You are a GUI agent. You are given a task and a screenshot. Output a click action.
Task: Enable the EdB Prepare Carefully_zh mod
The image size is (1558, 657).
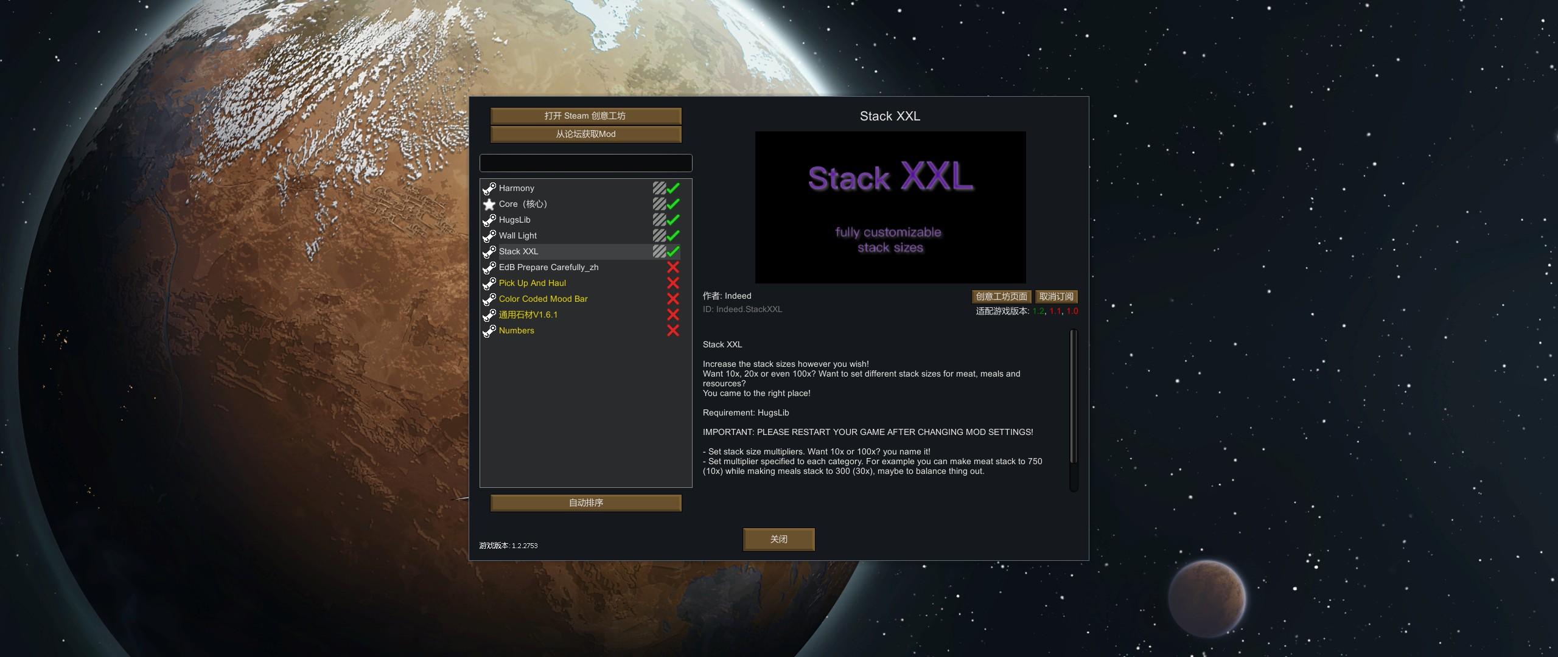pos(673,268)
